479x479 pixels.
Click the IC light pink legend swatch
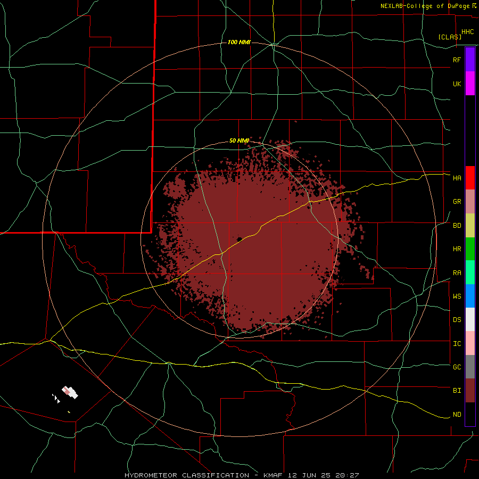click(x=470, y=343)
